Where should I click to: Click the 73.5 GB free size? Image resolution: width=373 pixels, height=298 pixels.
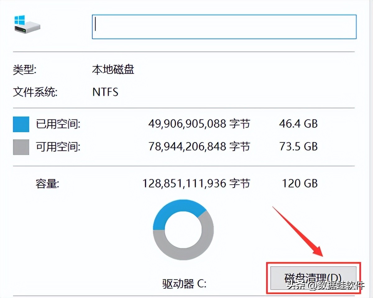(298, 147)
